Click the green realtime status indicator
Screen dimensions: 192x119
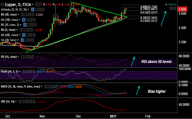tap(170, 4)
